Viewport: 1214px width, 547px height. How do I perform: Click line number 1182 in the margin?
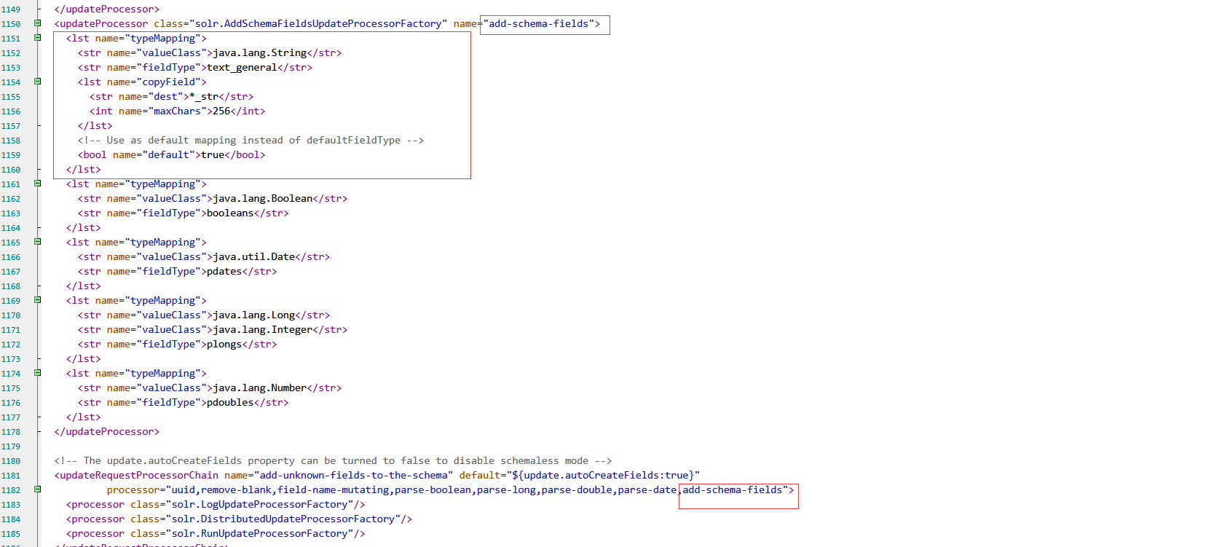pos(11,490)
